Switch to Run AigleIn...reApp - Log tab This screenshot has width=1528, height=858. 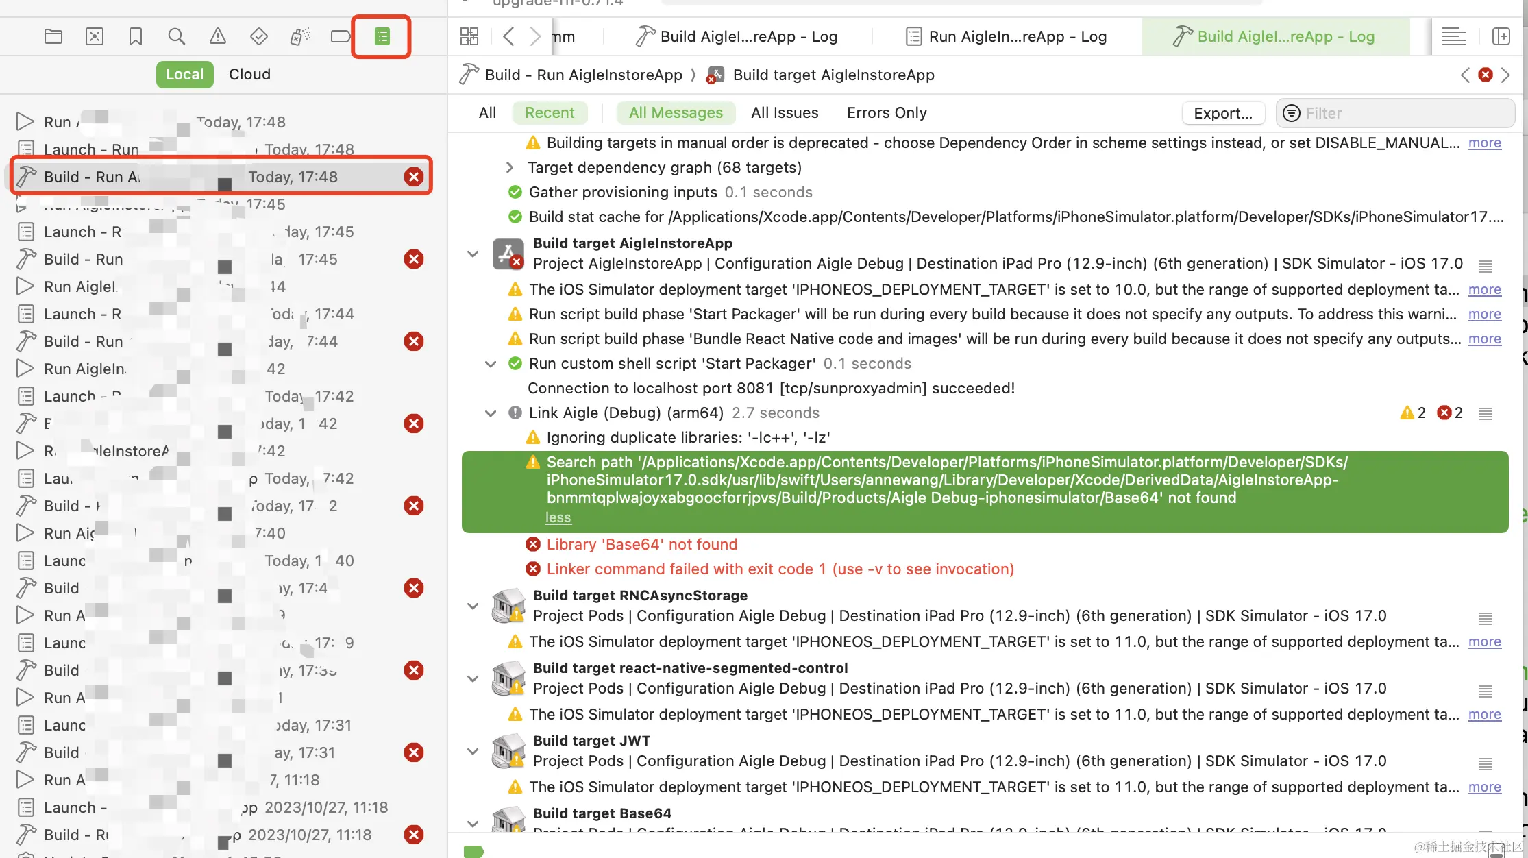click(1007, 37)
